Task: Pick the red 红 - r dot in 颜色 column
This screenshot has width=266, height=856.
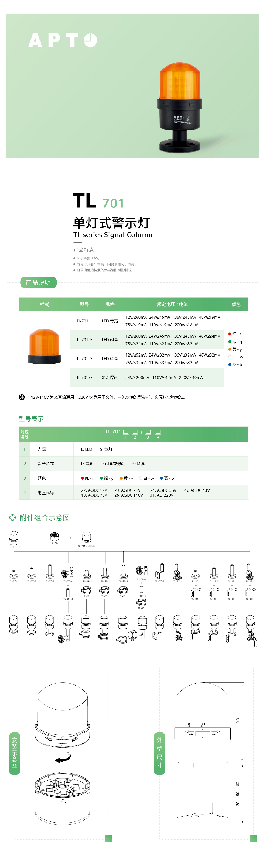Action: [x=230, y=334]
